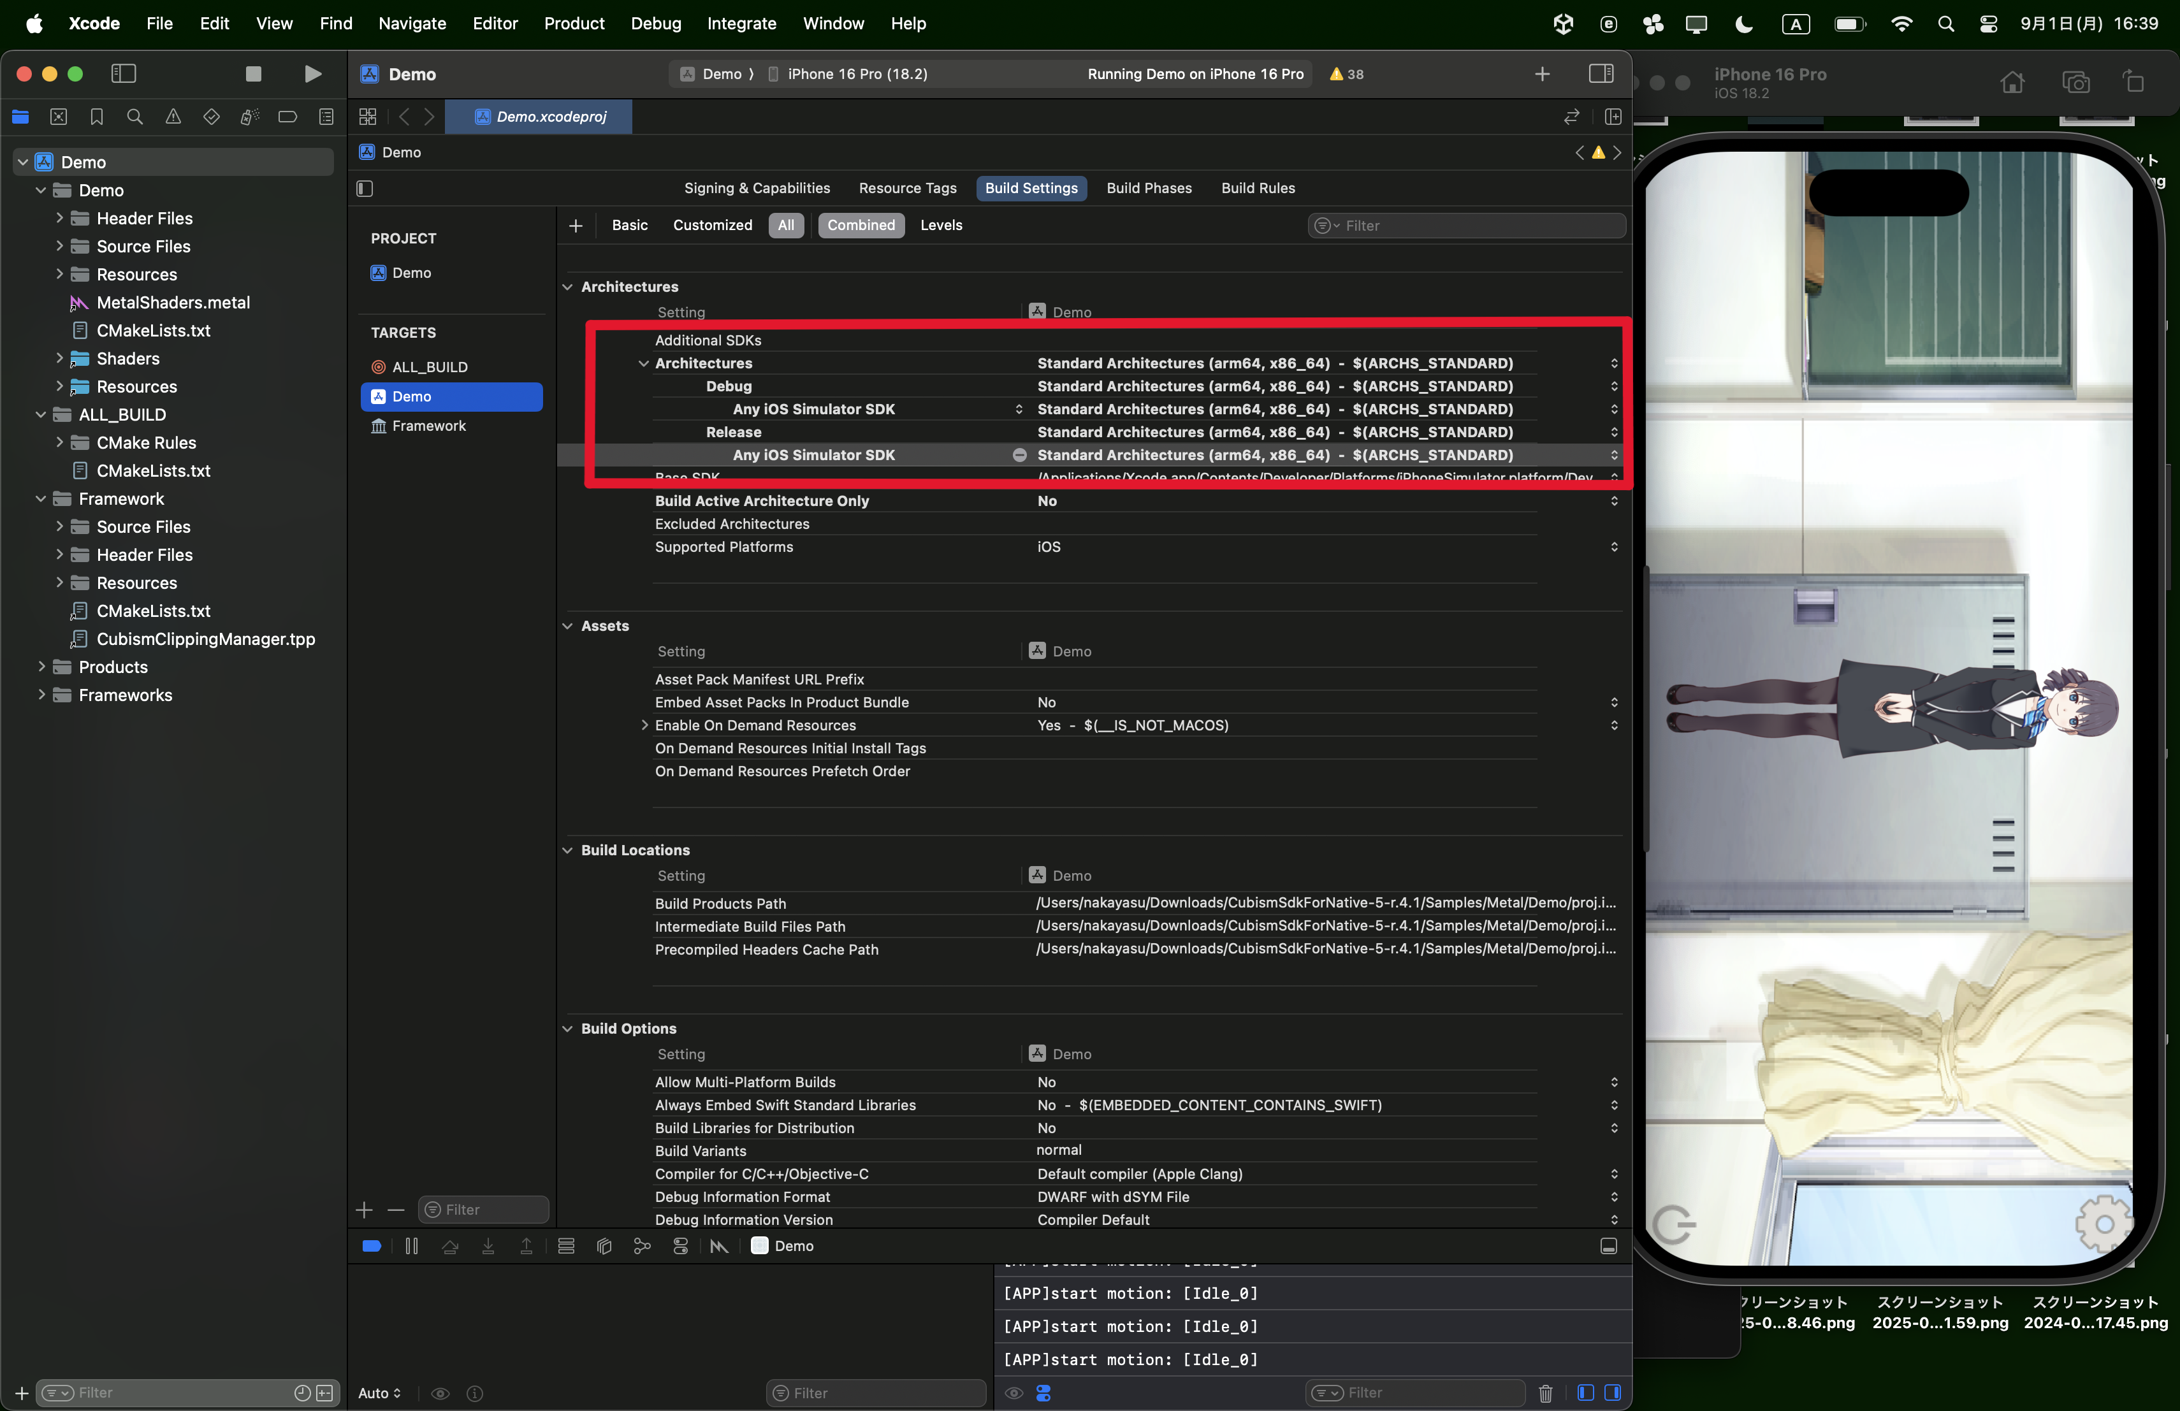The height and width of the screenshot is (1411, 2180).
Task: Switch to Resource Tags tab
Action: click(907, 189)
